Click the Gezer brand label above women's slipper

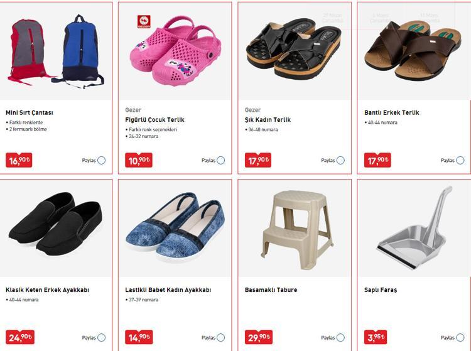click(252, 110)
